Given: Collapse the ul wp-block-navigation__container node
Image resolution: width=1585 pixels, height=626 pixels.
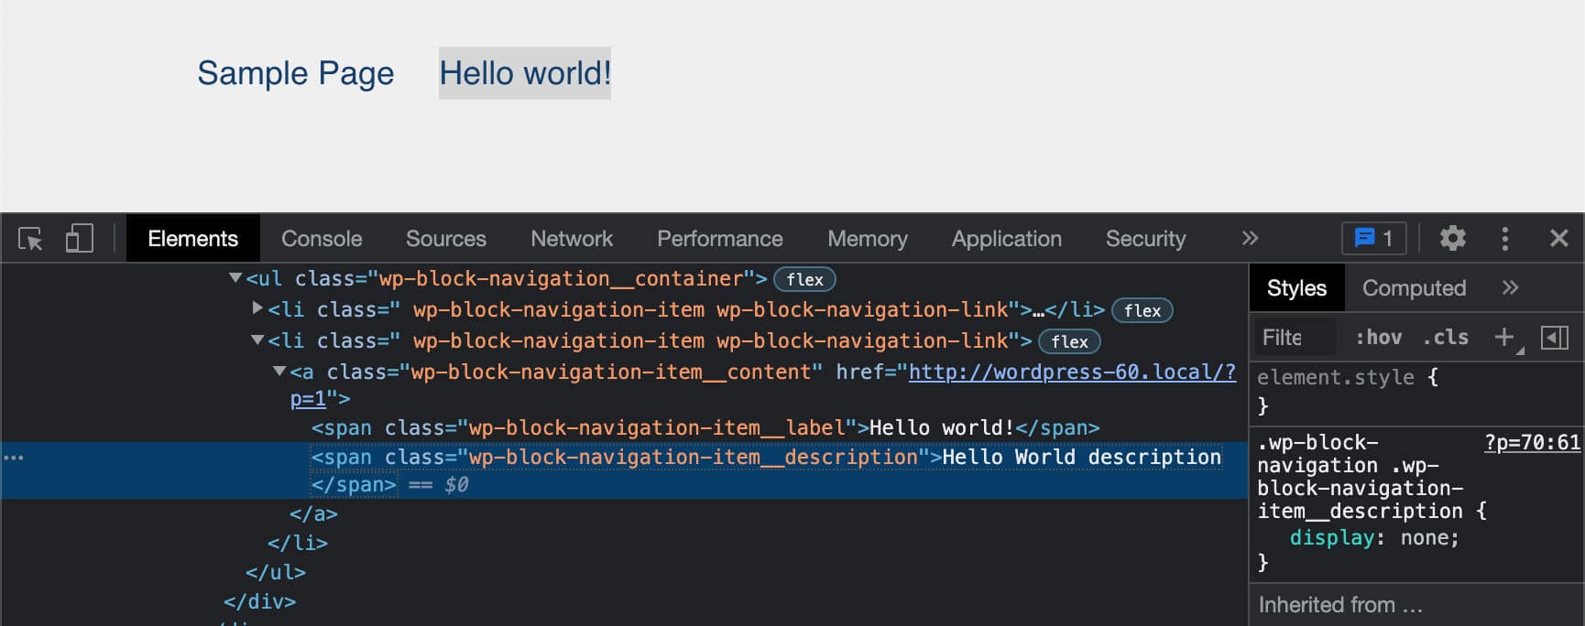Looking at the screenshot, I should (235, 278).
